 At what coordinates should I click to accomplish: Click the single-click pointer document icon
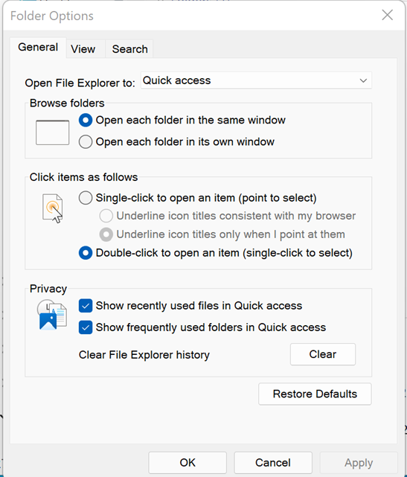pos(53,208)
